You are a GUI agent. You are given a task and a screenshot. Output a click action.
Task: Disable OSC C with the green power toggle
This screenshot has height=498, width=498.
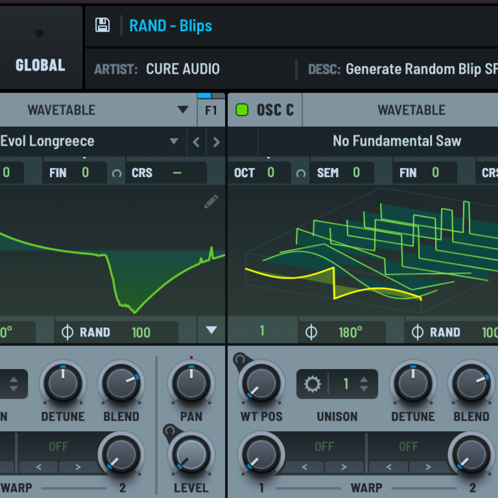coord(242,110)
